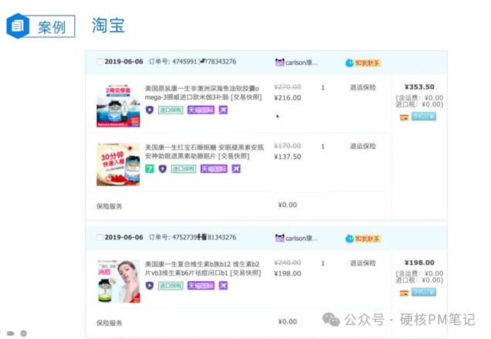The width and height of the screenshot is (491, 339).
Task: Click the airplane icon under the sleep gummies
Action: 236,169
